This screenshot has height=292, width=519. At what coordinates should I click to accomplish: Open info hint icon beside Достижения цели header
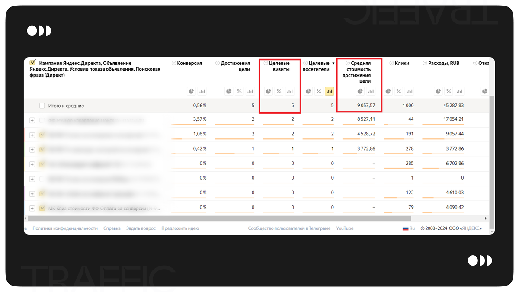point(217,63)
